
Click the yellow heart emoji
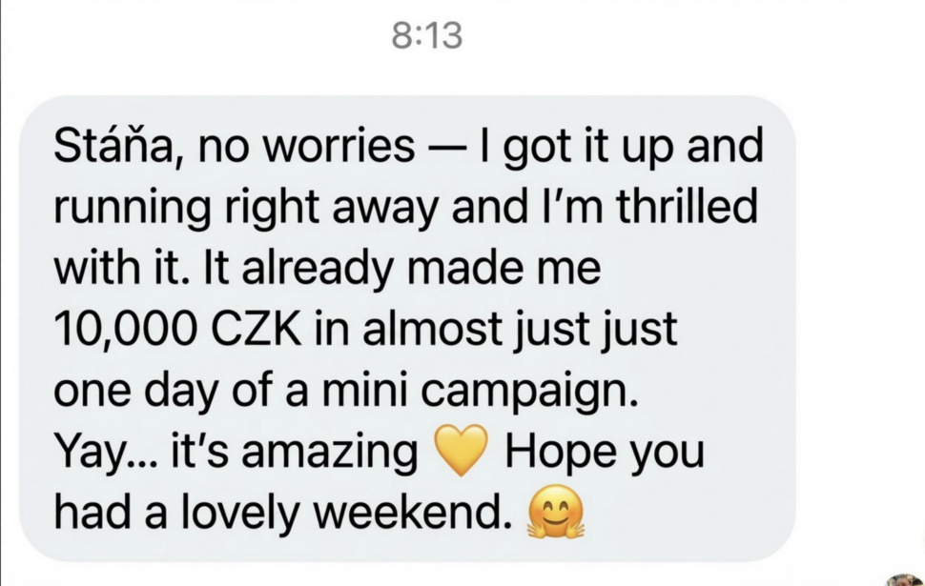coord(461,451)
